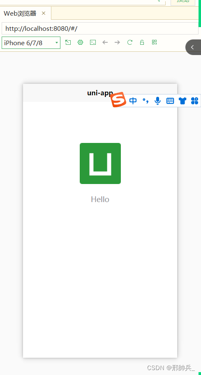This screenshot has height=375, width=201.
Task: Show the QR code icon
Action: coord(154,42)
